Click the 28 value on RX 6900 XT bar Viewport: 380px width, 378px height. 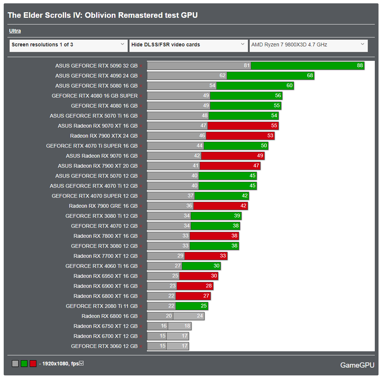coord(209,286)
